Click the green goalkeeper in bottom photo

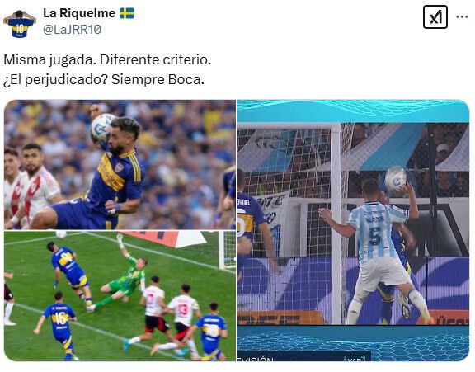pos(123,277)
